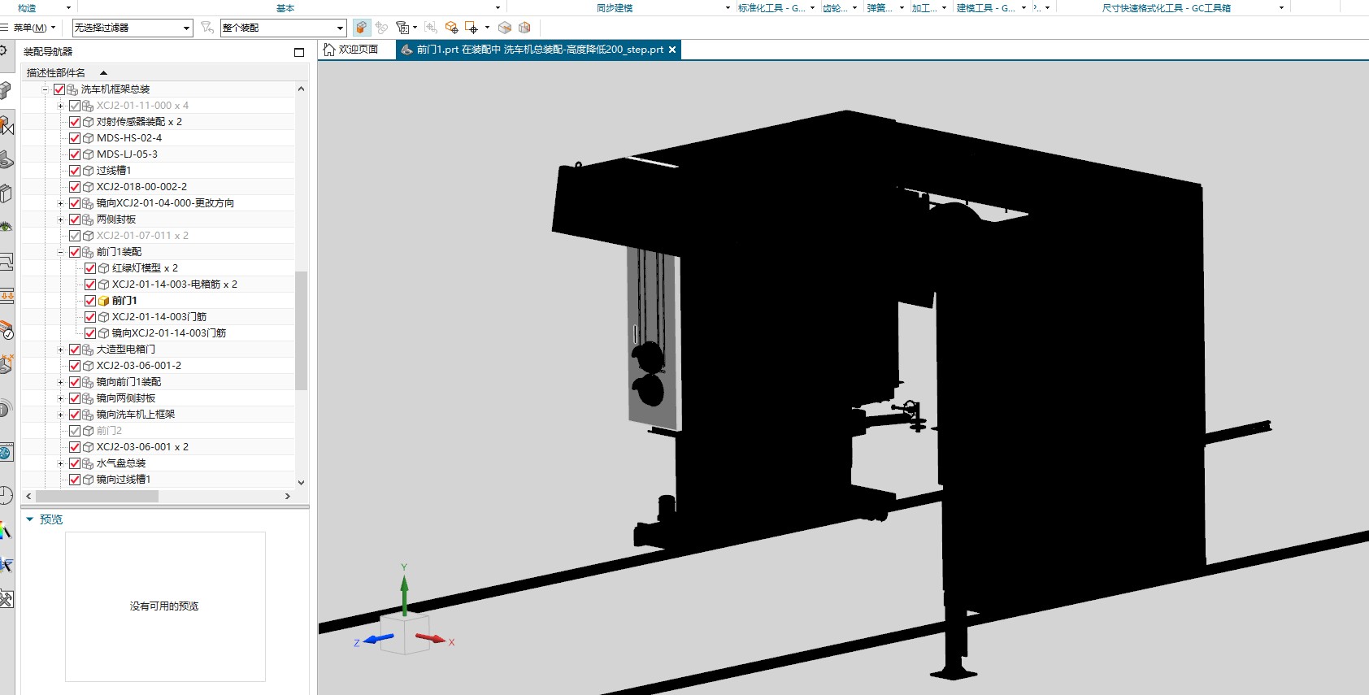Expand the 镜向XCJ2-01-04-000-更改方向 node
This screenshot has height=695, width=1369.
[60, 203]
